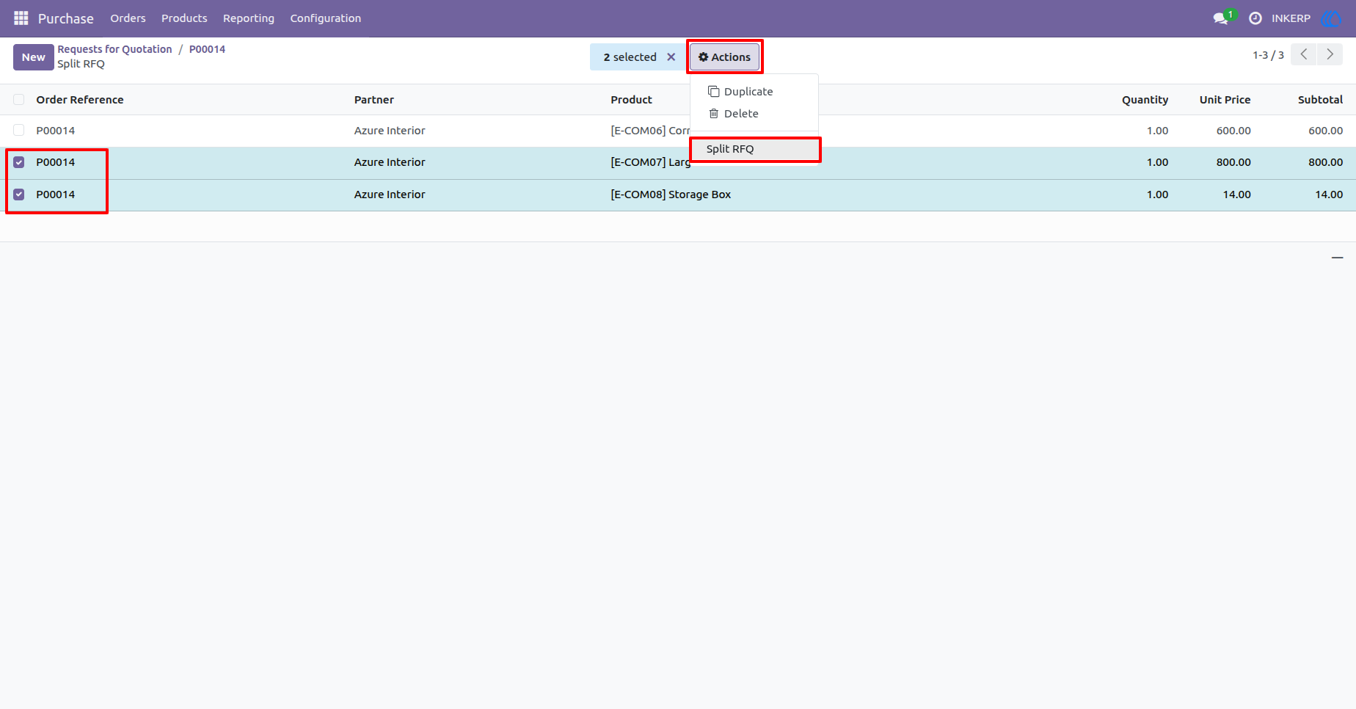Sort by the Subtotal column header
The image size is (1356, 709).
tap(1320, 100)
